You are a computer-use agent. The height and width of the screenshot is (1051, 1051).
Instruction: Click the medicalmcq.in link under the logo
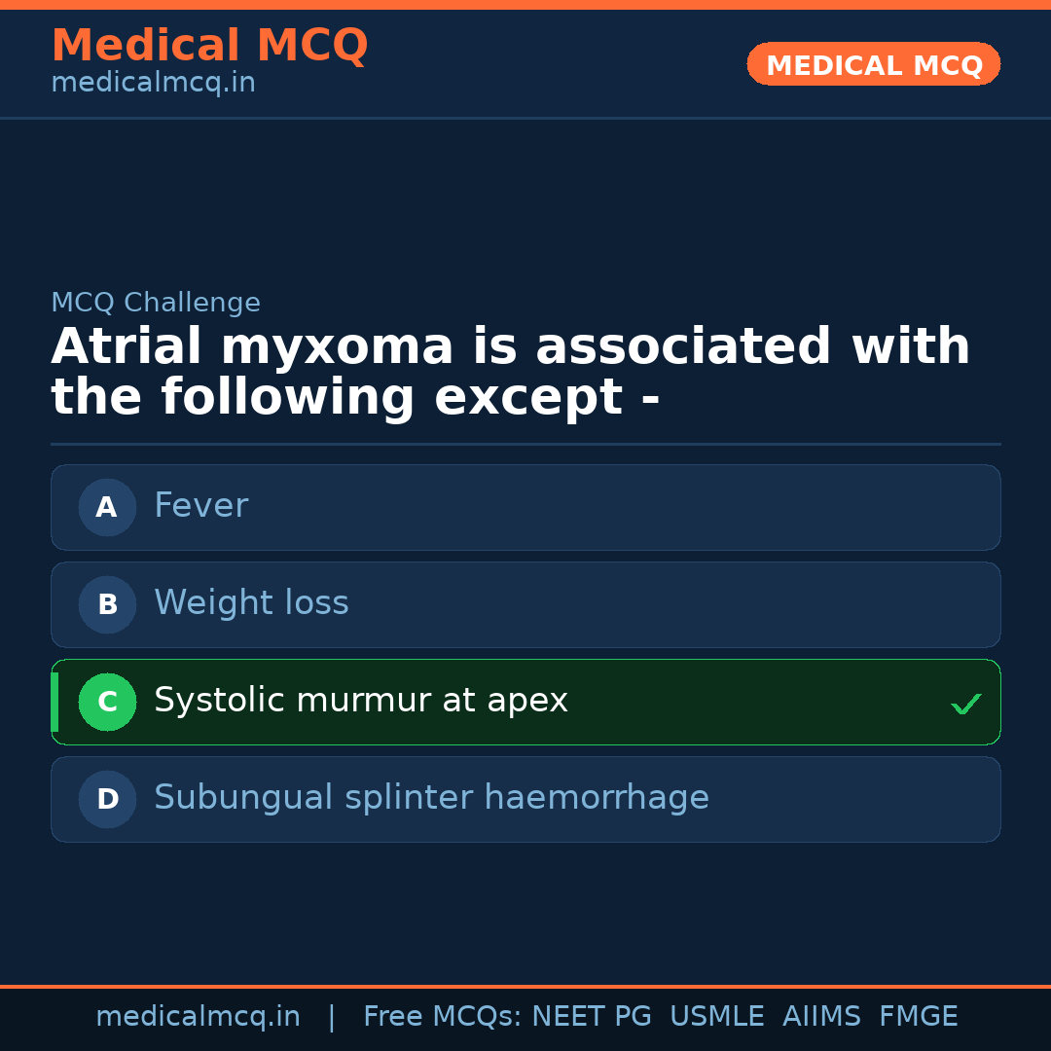(x=152, y=83)
